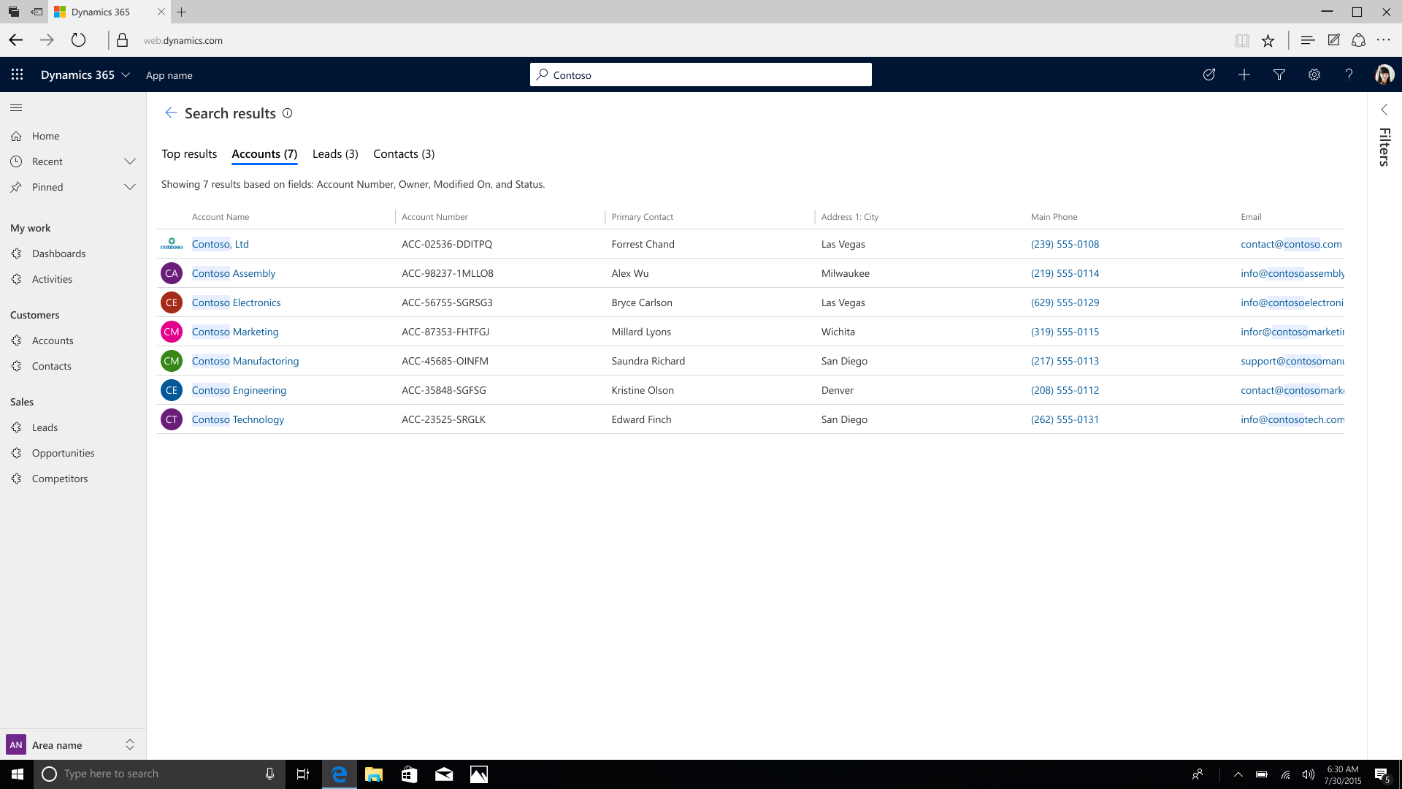
Task: Open Contoso Engineering account record
Action: coord(239,389)
